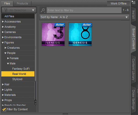The width and height of the screenshot is (138, 115).
Task: Collapse the Male subcategory arrow
Action: tap(8, 64)
